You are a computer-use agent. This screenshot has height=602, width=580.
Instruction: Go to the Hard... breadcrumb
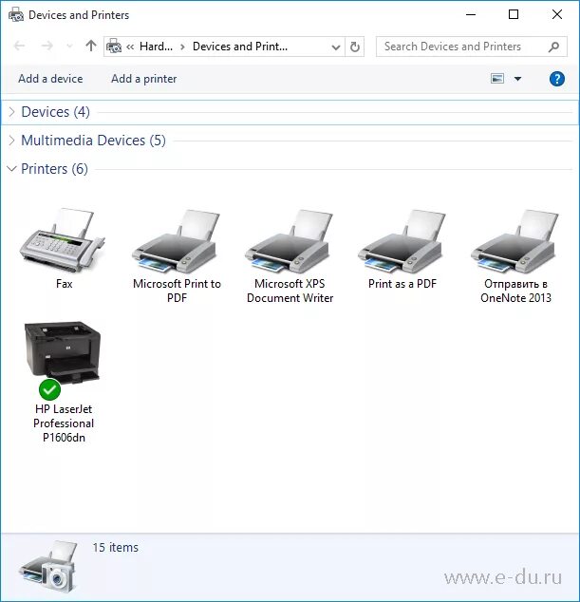[156, 47]
